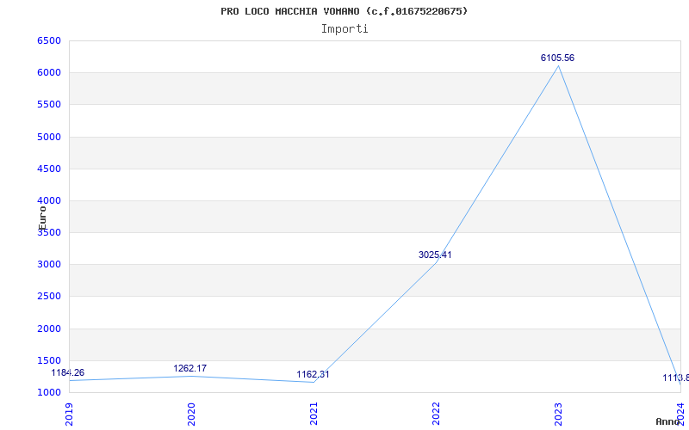Select the x-axis year label 2019

point(70,414)
